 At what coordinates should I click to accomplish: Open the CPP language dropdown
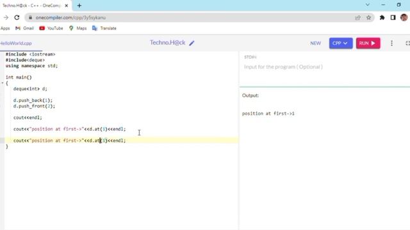tap(341, 43)
